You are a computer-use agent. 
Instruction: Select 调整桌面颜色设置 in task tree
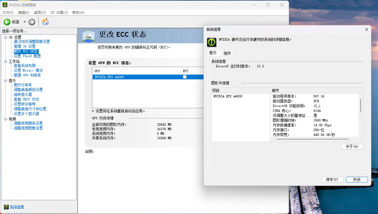point(28,90)
